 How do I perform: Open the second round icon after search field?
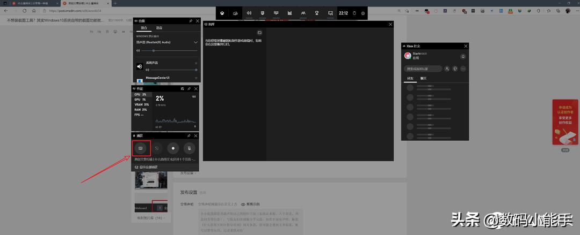[455, 69]
